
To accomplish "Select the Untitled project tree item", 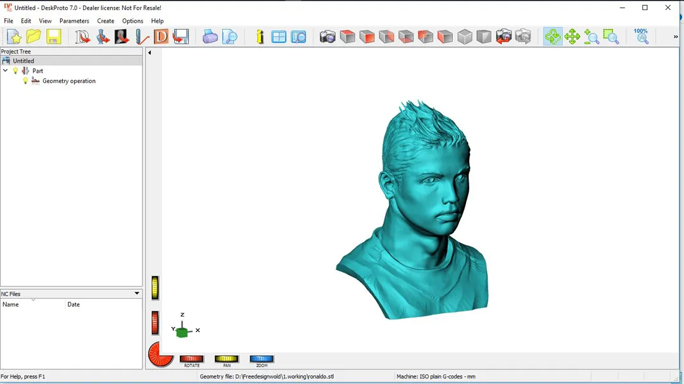I will tap(23, 61).
